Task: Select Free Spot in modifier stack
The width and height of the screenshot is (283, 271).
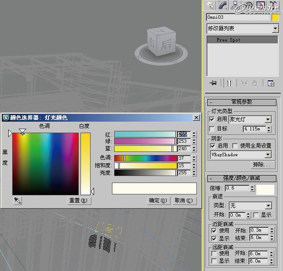Action: pos(229,40)
